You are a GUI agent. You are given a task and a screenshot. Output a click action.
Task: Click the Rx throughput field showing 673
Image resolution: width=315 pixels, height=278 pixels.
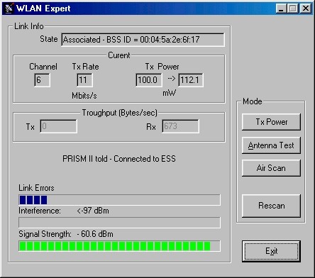[180, 126]
